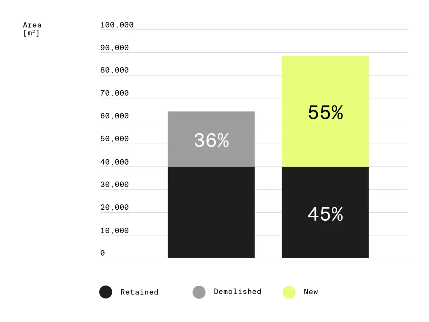This screenshot has height=322, width=429.
Task: Click the 40,000 axis label
Action: coord(114,162)
